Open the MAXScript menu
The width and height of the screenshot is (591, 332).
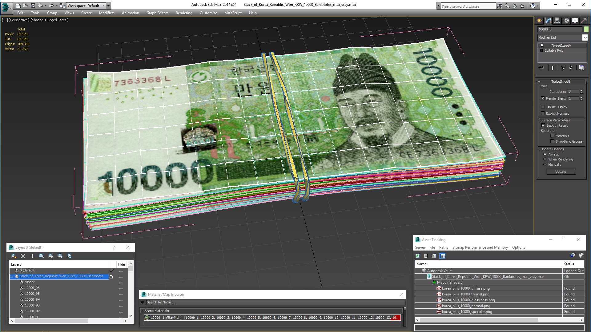click(x=233, y=13)
